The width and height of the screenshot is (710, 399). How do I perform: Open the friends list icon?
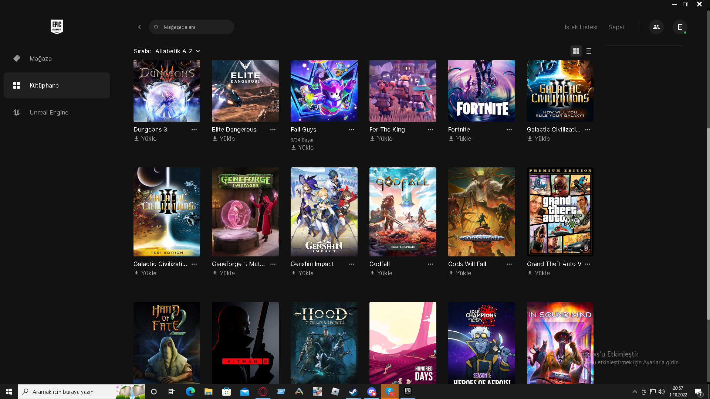656,27
